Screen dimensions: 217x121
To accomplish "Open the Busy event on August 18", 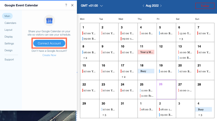I will click(146, 71).
